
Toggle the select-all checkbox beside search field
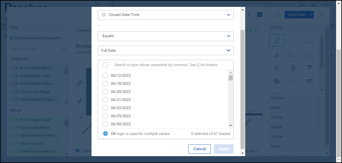point(105,65)
